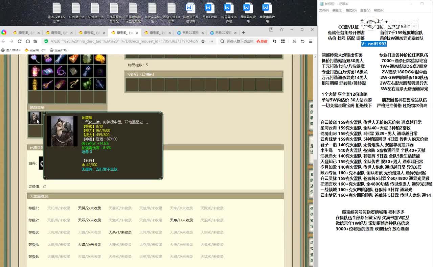Open the browser apps grid icon
The width and height of the screenshot is (433, 267).
pos(283,41)
